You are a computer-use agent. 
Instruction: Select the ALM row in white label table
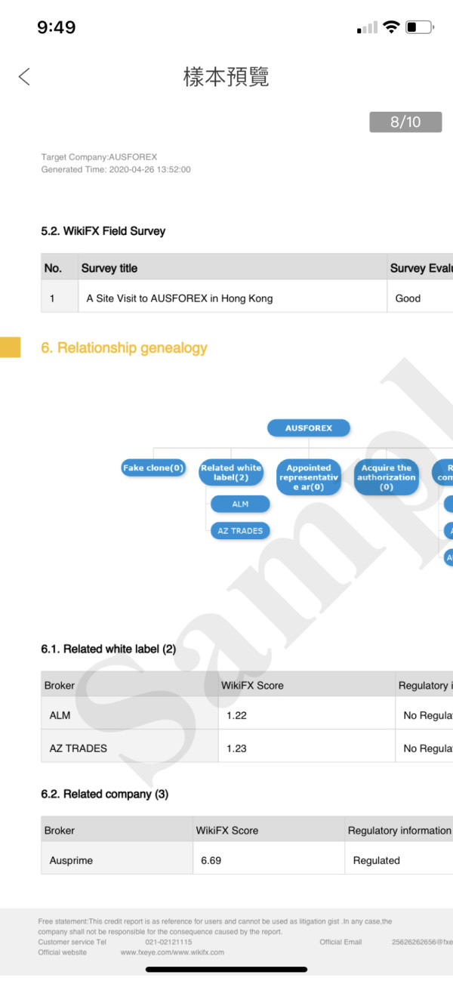[247, 715]
